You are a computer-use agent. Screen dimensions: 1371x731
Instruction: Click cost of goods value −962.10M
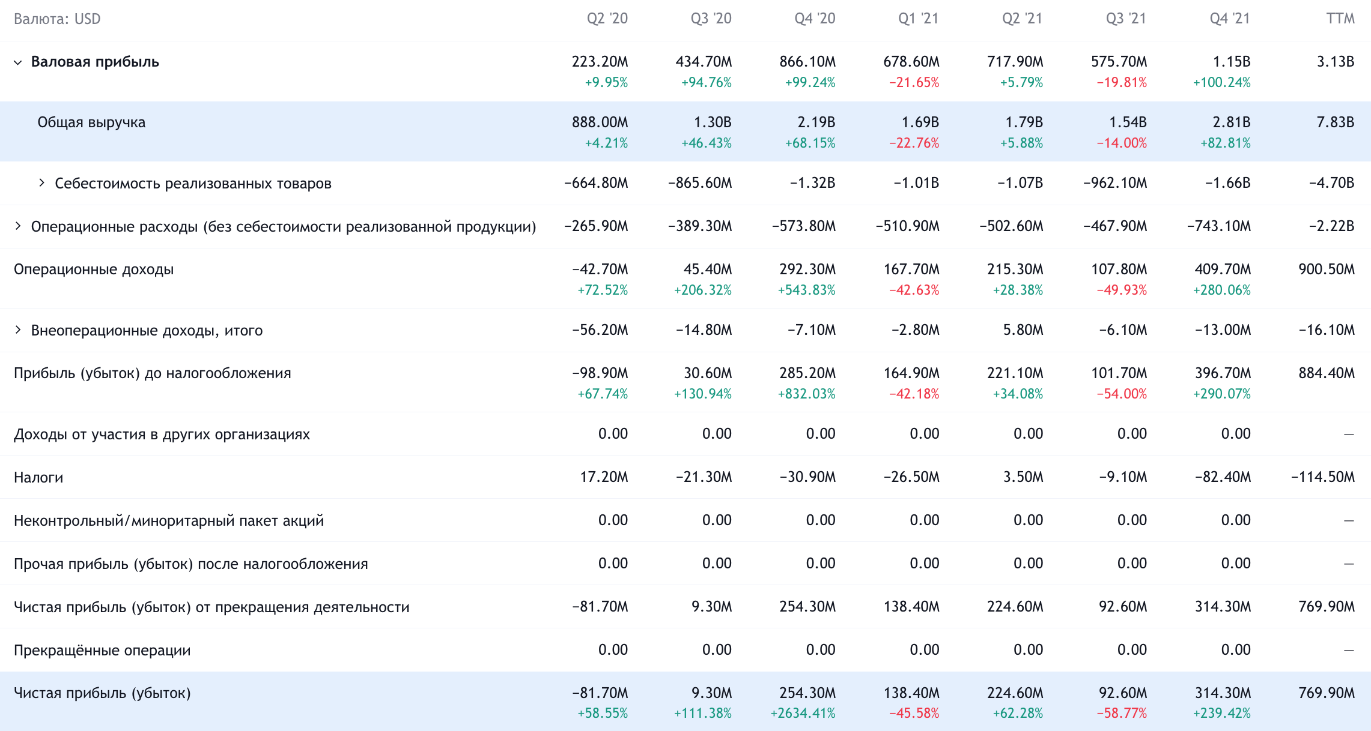pos(1116,183)
